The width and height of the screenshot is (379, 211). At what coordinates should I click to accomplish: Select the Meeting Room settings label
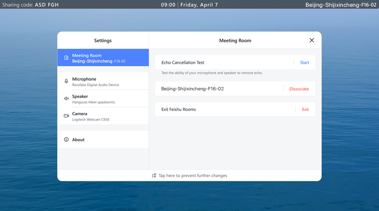87,55
